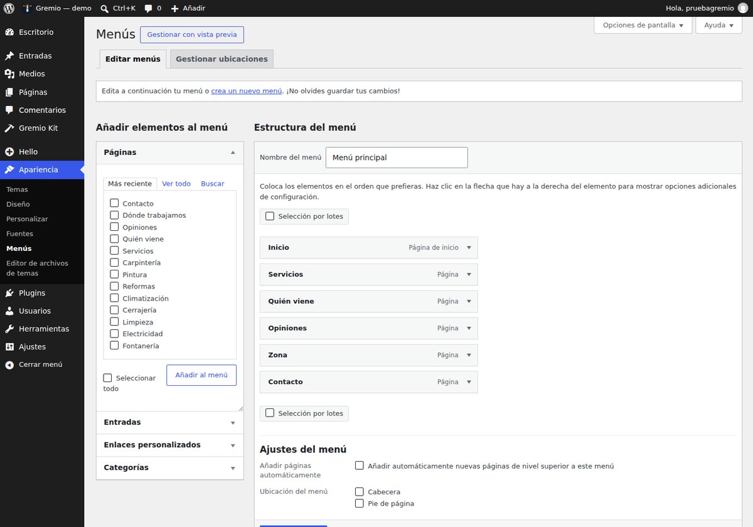Open the WordPress logo menu
Screen dimensions: 753x527
click(9, 8)
